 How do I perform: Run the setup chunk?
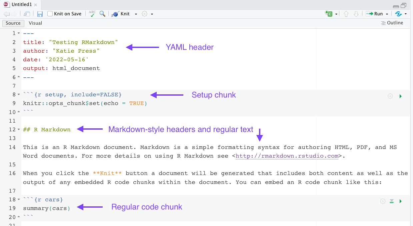401,96
